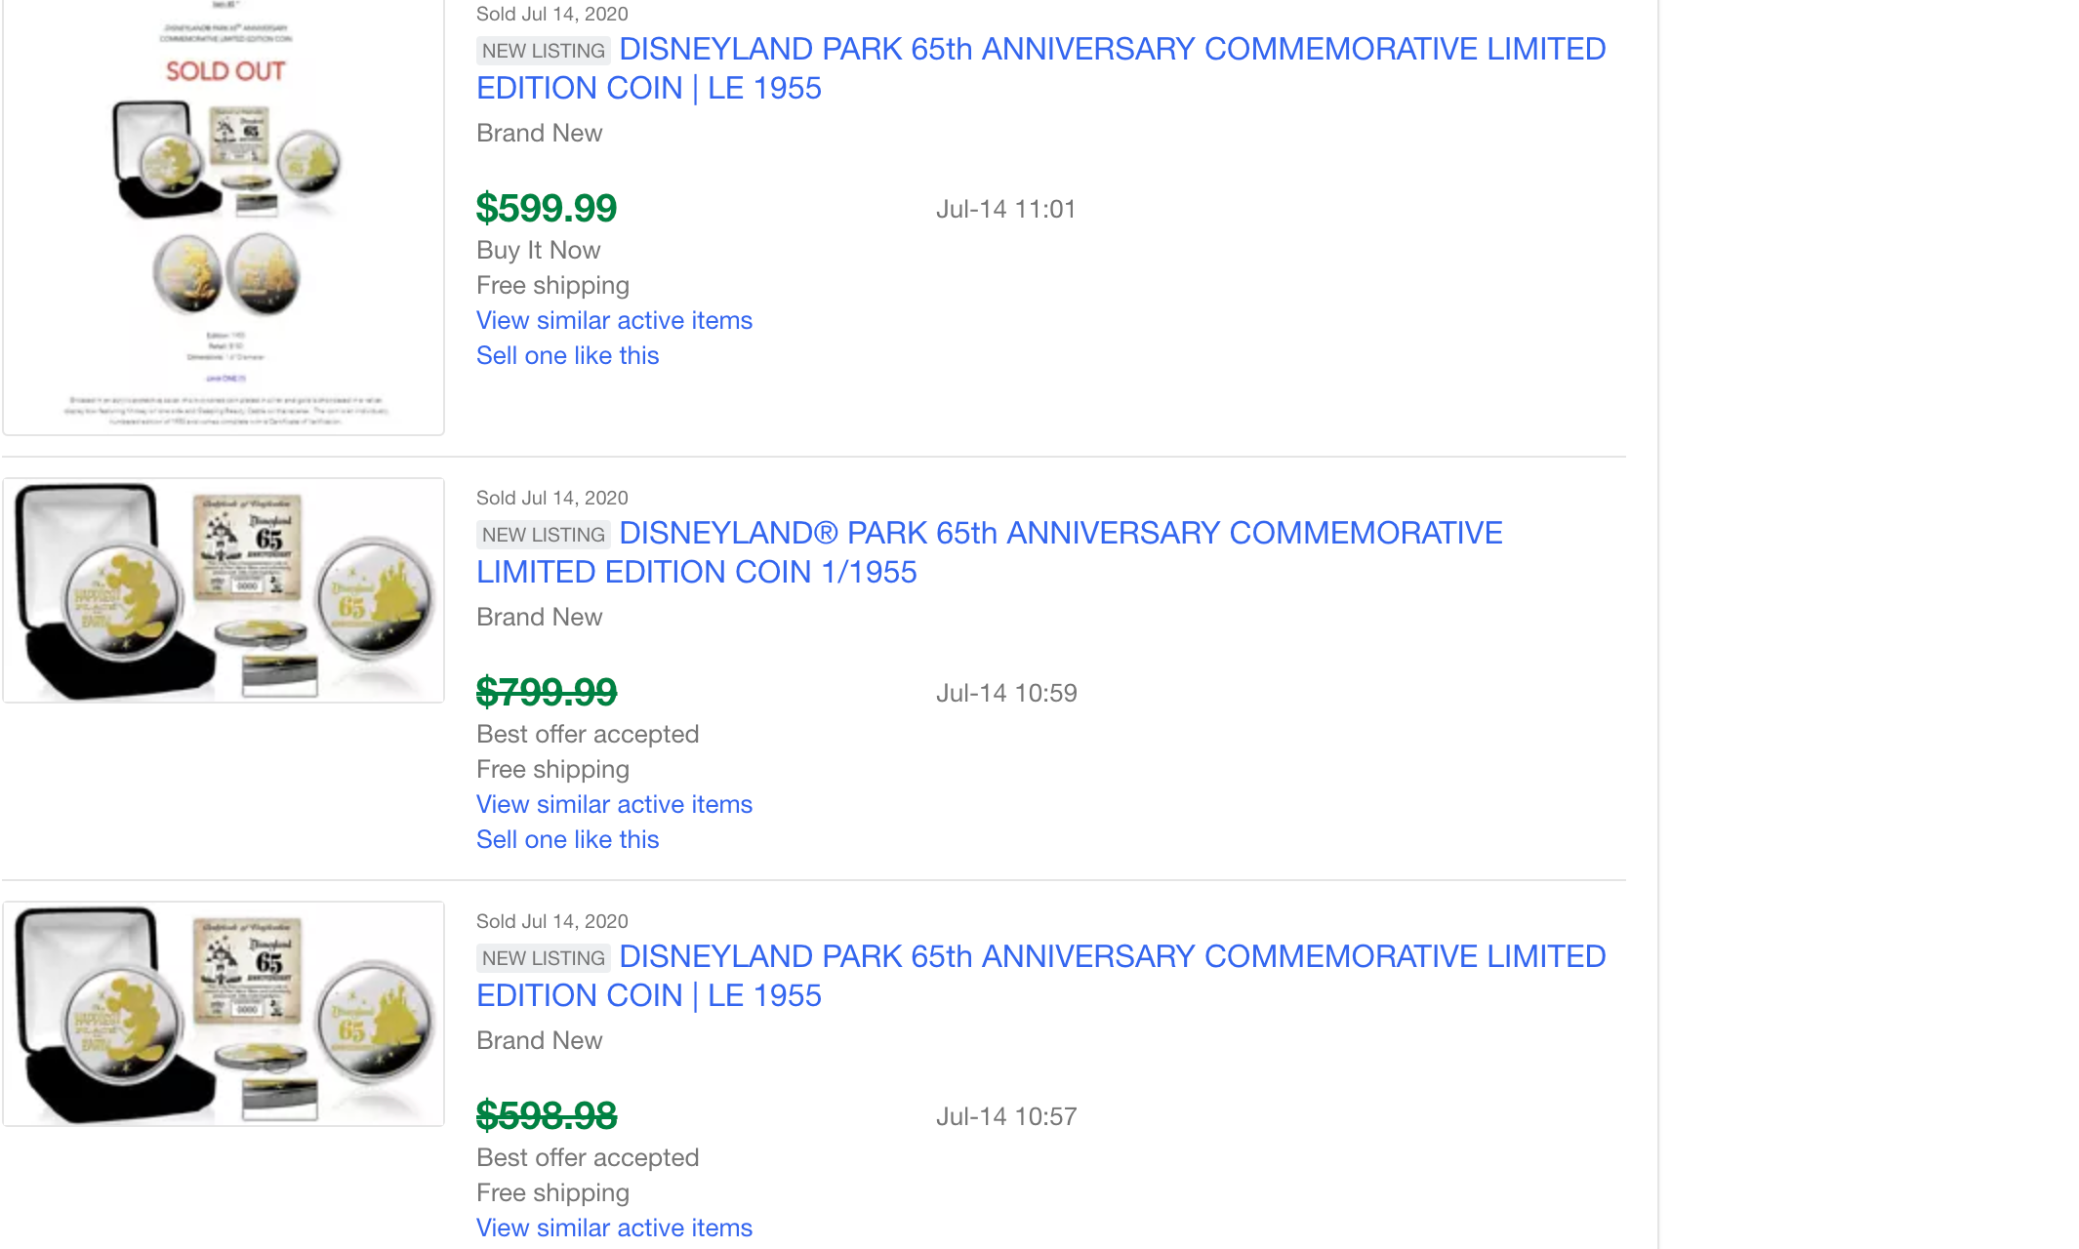
Task: View similar active items for the $599.99 listing
Action: coord(614,320)
